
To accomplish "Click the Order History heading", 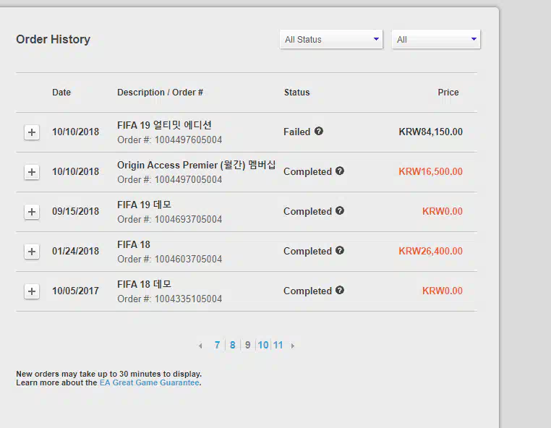I will (53, 39).
